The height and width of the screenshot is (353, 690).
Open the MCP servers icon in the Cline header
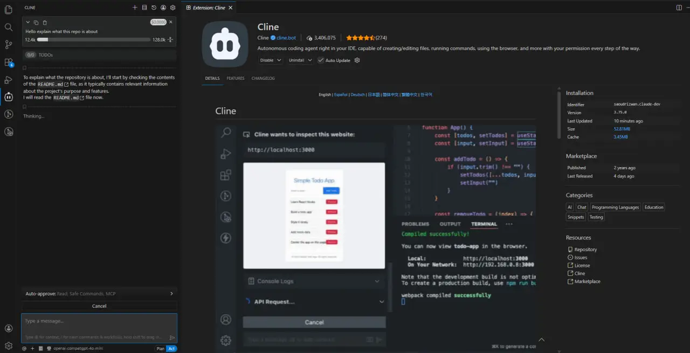[x=144, y=8]
